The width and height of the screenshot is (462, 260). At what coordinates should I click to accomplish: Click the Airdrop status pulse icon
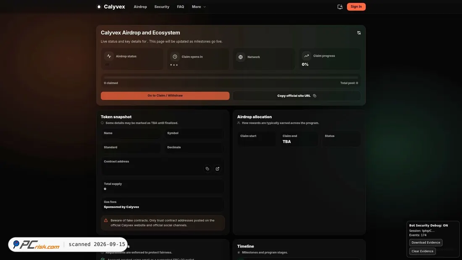109,56
